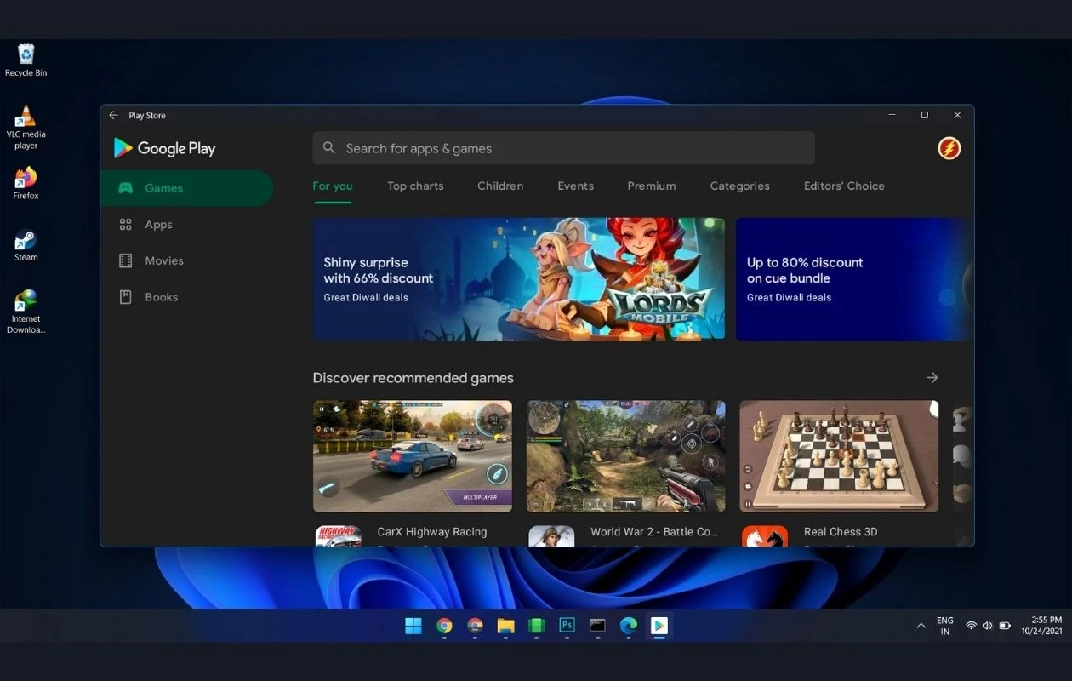Open Photoshop from the taskbar

pos(567,627)
